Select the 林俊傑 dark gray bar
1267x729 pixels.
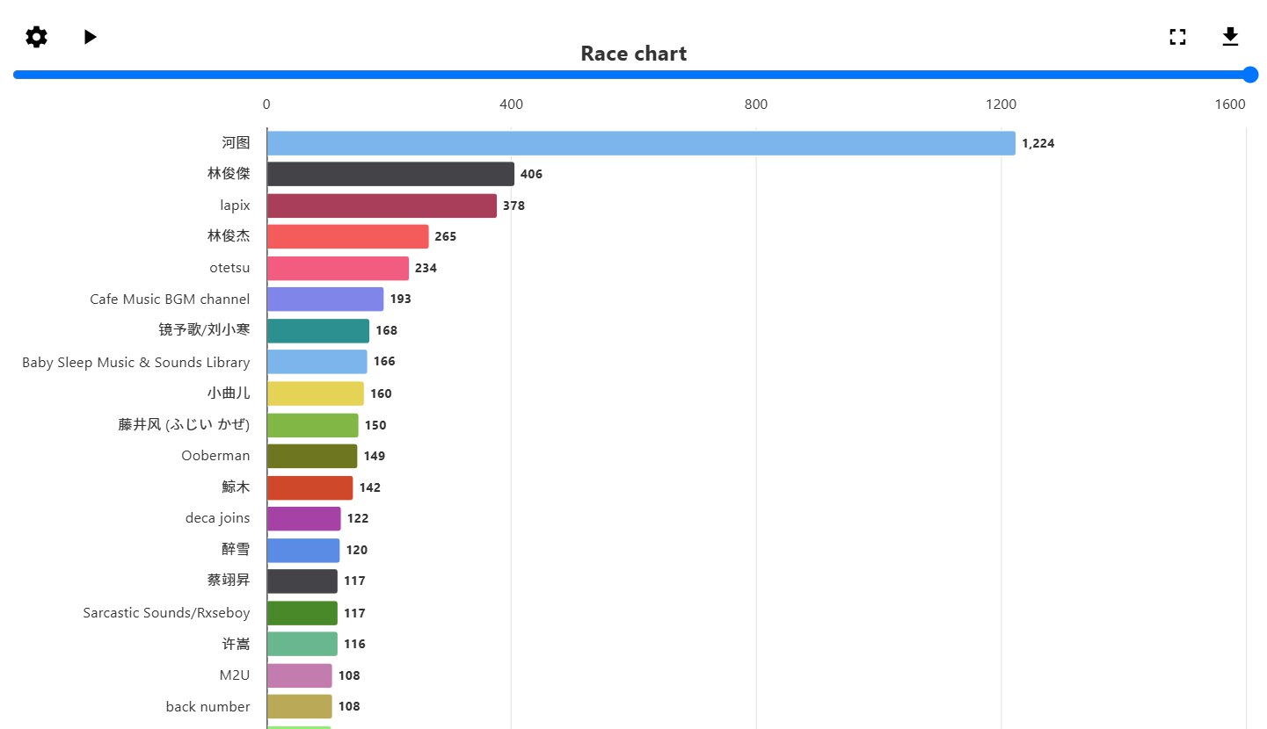[390, 174]
